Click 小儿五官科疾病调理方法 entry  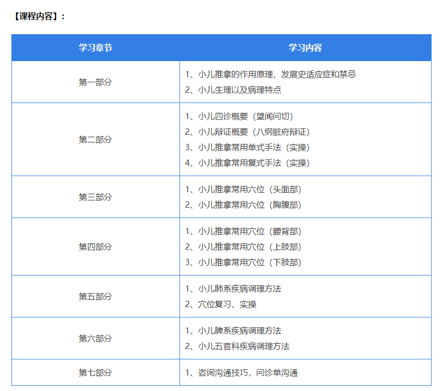pyautogui.click(x=238, y=346)
